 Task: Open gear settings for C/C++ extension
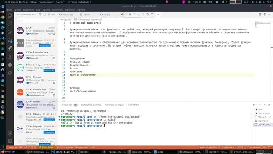coord(54,33)
